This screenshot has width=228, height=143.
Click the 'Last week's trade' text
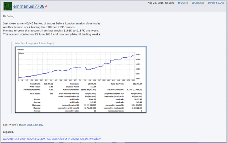(x=14, y=125)
